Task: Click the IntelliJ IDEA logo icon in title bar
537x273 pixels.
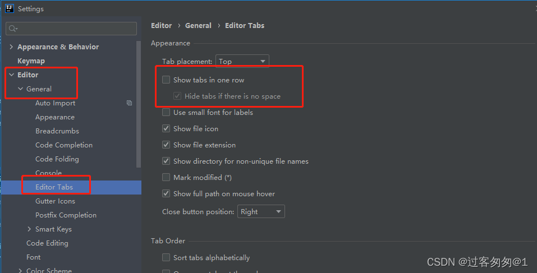Action: (9, 8)
